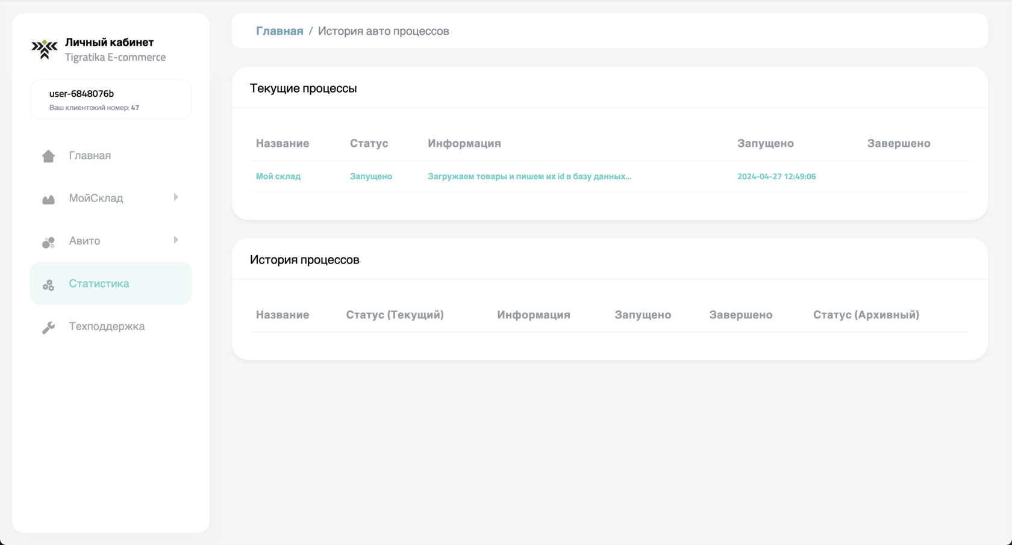Image resolution: width=1012 pixels, height=545 pixels.
Task: Open the Авито menu item
Action: 111,241
